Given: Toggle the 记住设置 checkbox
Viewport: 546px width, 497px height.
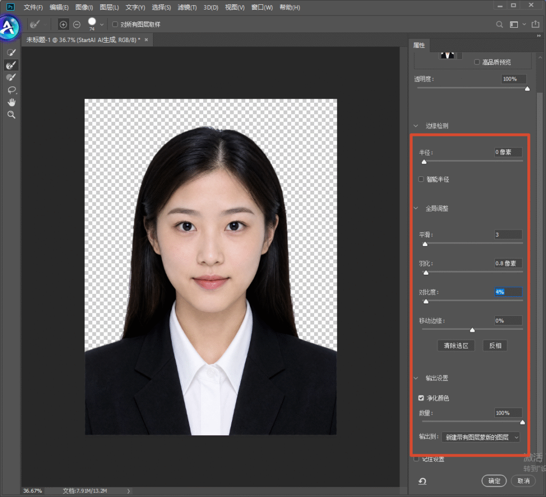Looking at the screenshot, I should [x=416, y=459].
